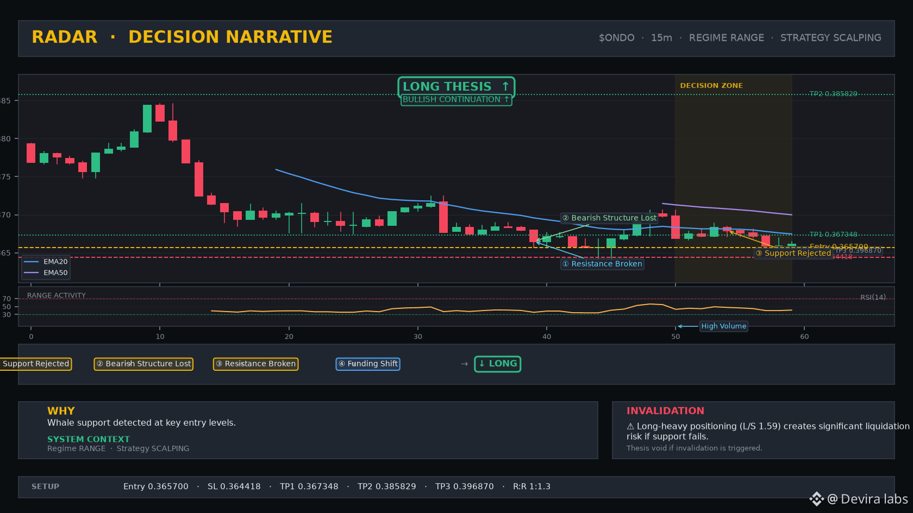Image resolution: width=913 pixels, height=513 pixels.
Task: Select the BULLISH CONTINUATION badge
Action: click(x=456, y=99)
